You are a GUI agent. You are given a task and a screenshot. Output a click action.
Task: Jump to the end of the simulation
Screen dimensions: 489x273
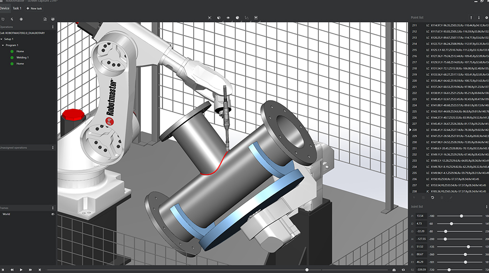39,270
